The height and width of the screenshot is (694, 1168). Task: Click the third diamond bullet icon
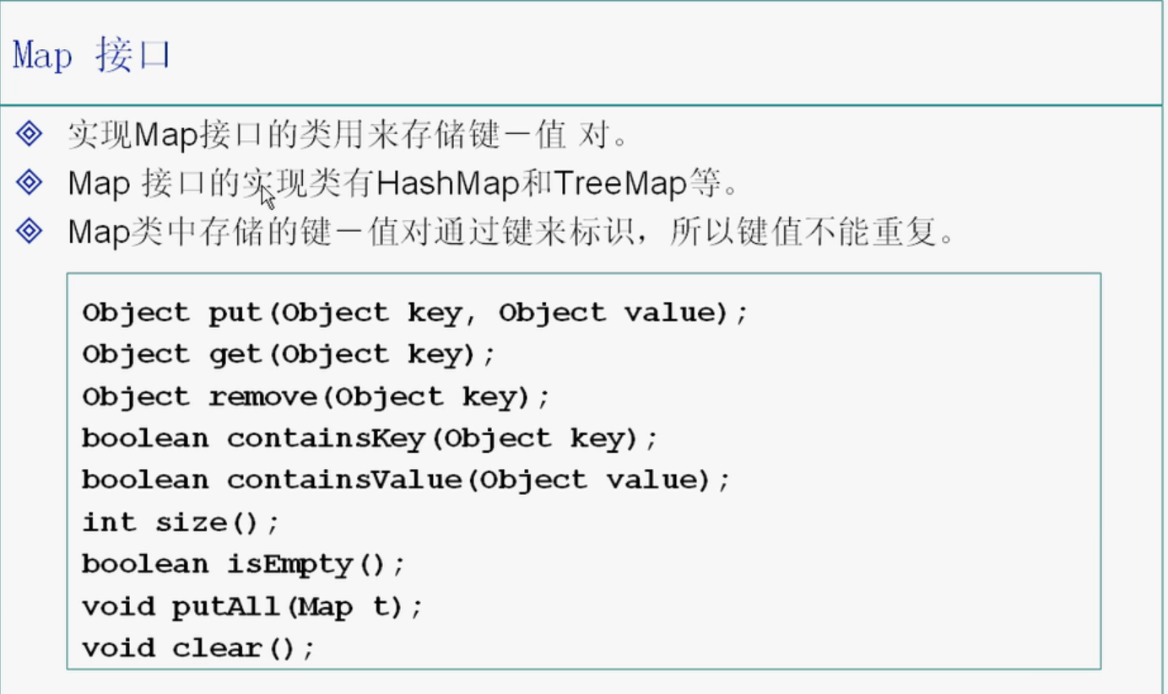[29, 231]
